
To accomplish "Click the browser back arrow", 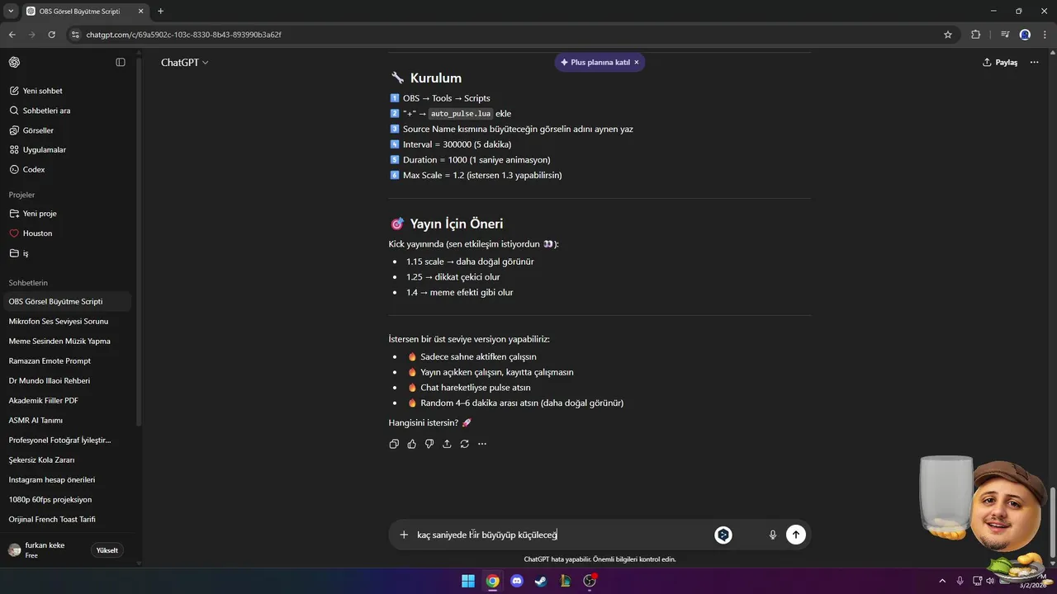I will point(12,35).
